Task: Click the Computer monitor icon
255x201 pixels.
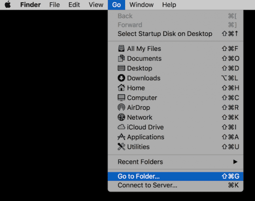Action: point(121,98)
